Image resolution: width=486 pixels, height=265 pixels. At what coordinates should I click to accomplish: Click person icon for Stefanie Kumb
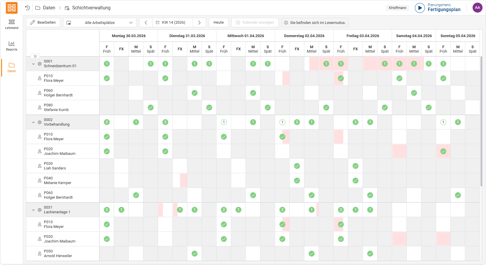(40, 108)
